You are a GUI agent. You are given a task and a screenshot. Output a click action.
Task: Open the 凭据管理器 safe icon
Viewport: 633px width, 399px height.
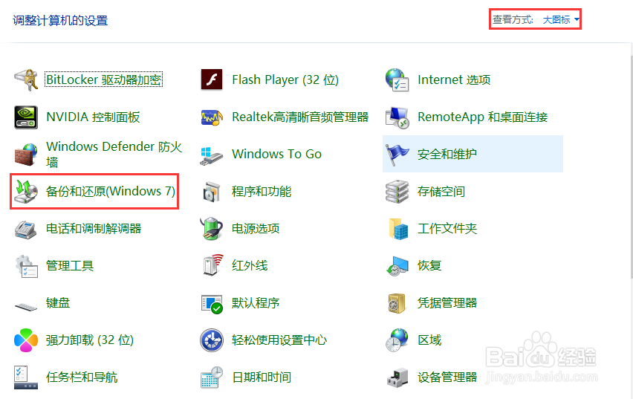tap(397, 303)
